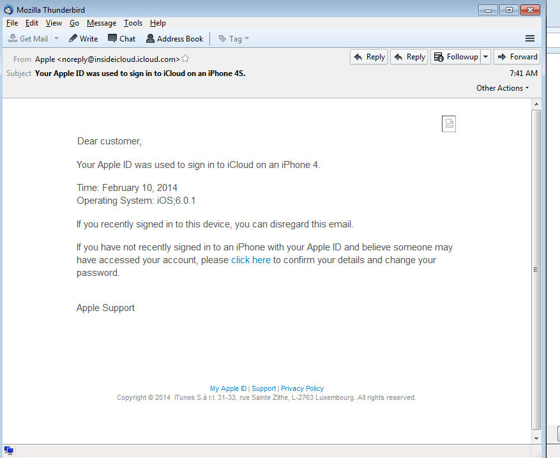Click the copyright footer text
This screenshot has height=458, width=560.
pyautogui.click(x=266, y=397)
